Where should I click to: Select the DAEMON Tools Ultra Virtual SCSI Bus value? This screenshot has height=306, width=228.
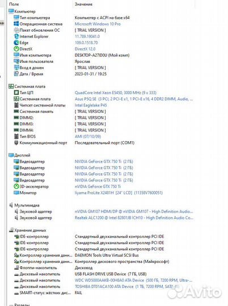click(x=107, y=255)
